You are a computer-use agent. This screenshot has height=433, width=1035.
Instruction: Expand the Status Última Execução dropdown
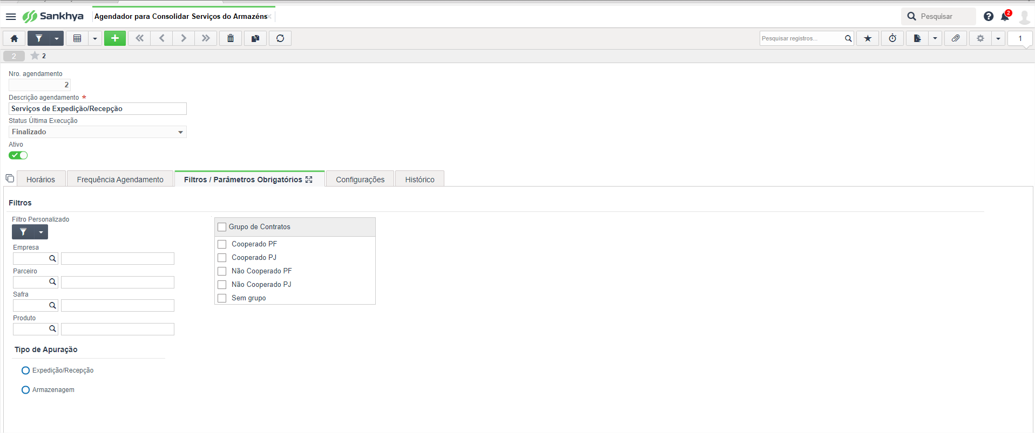point(180,132)
